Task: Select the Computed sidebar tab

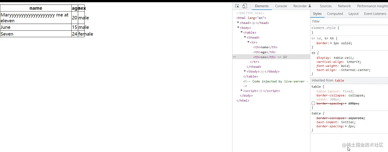Action: pyautogui.click(x=335, y=14)
